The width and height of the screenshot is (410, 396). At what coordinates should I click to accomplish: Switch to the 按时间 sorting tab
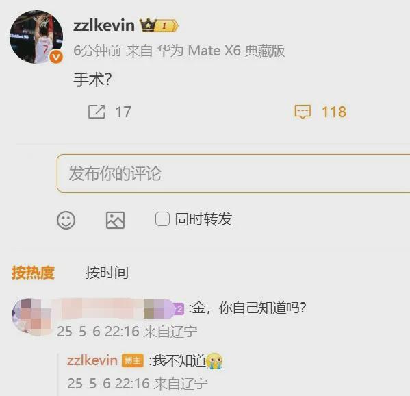click(107, 273)
